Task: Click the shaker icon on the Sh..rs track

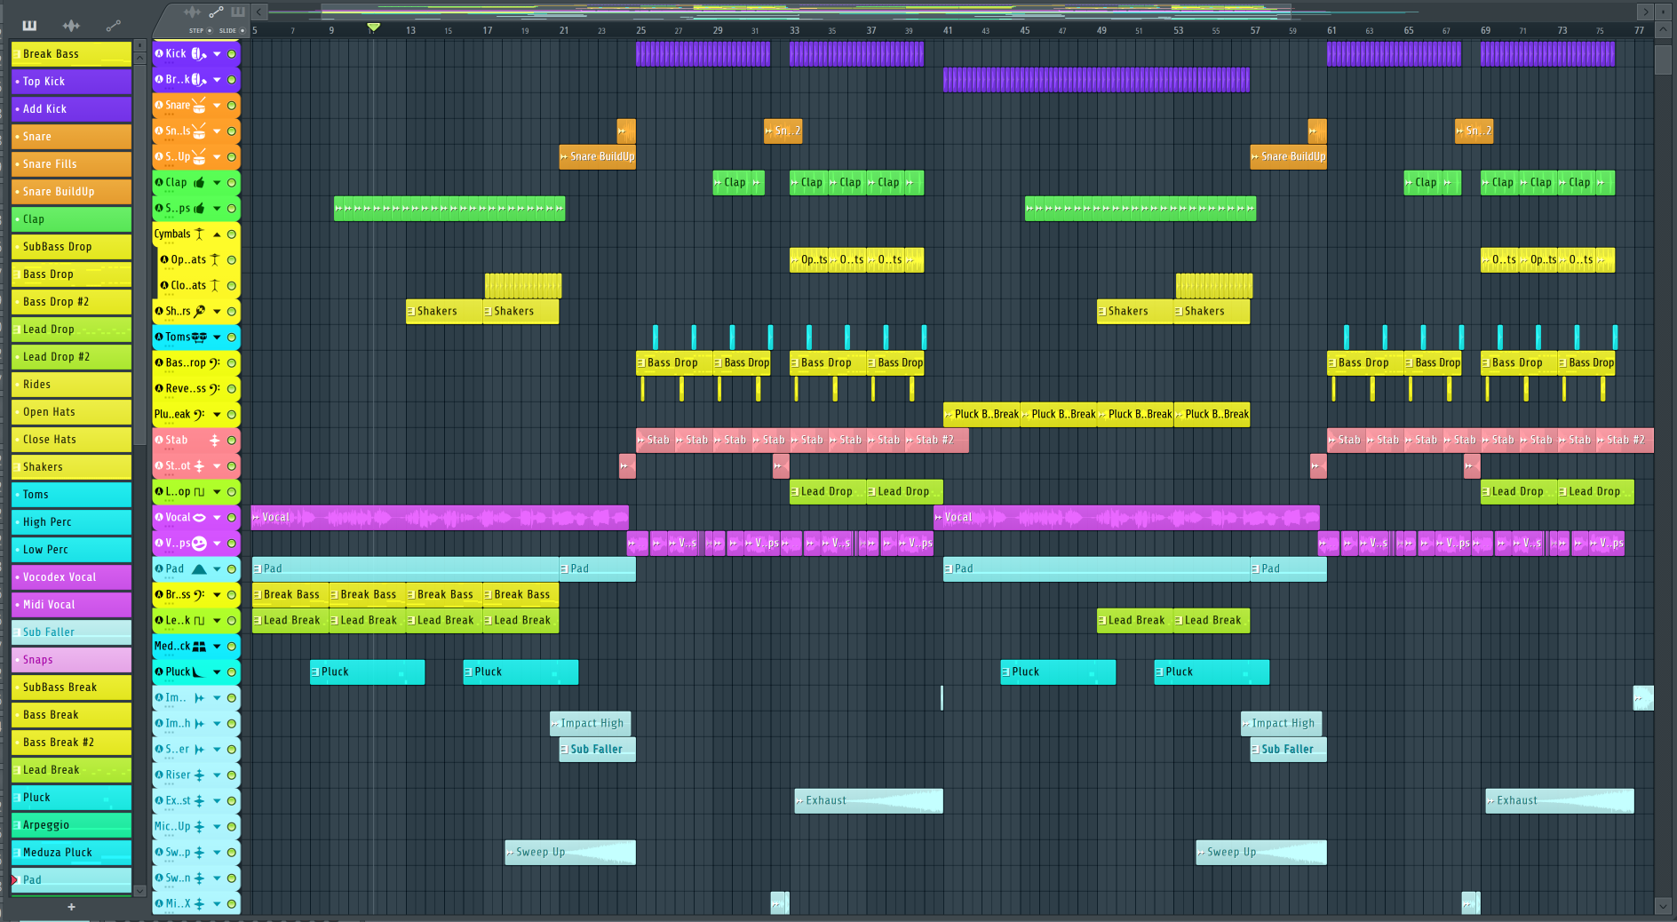Action: pos(200,311)
